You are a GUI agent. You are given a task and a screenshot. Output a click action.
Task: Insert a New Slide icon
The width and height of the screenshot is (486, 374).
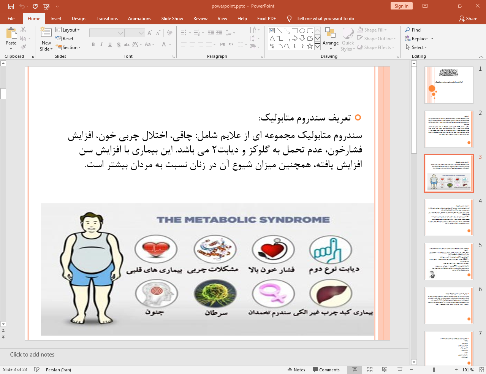[x=46, y=33]
